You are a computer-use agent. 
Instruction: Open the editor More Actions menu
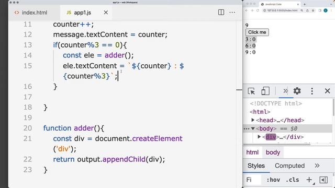click(x=232, y=13)
